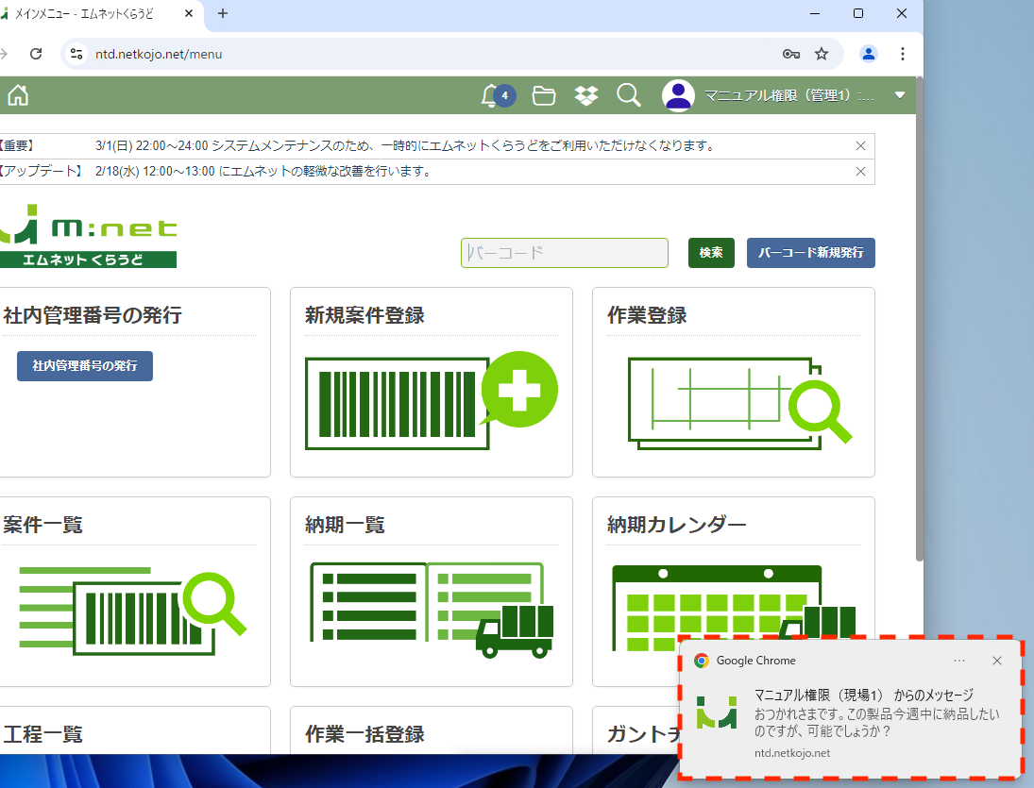Click the user avatar icon
Screen dimensions: 1034x788
pos(678,95)
